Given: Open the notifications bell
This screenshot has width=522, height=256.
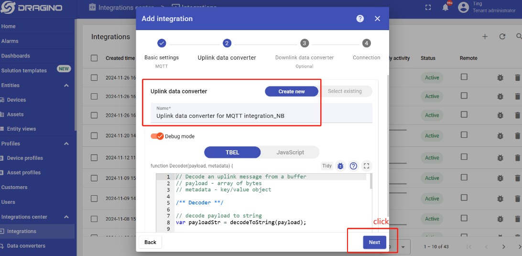Looking at the screenshot, I should [x=446, y=8].
